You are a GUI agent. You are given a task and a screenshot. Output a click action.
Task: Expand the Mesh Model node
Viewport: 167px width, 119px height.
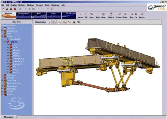[x=2, y=86]
